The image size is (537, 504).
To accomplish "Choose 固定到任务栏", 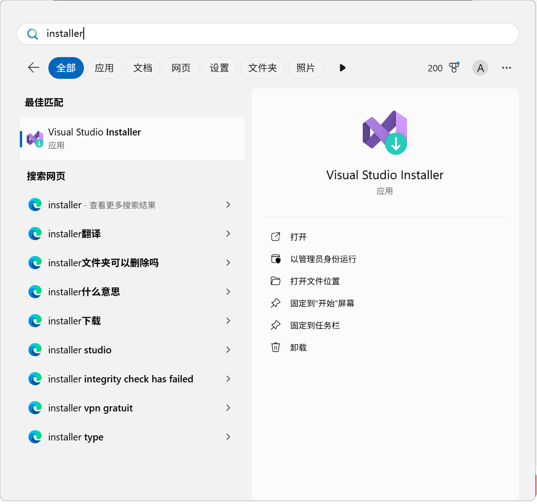I will click(315, 325).
